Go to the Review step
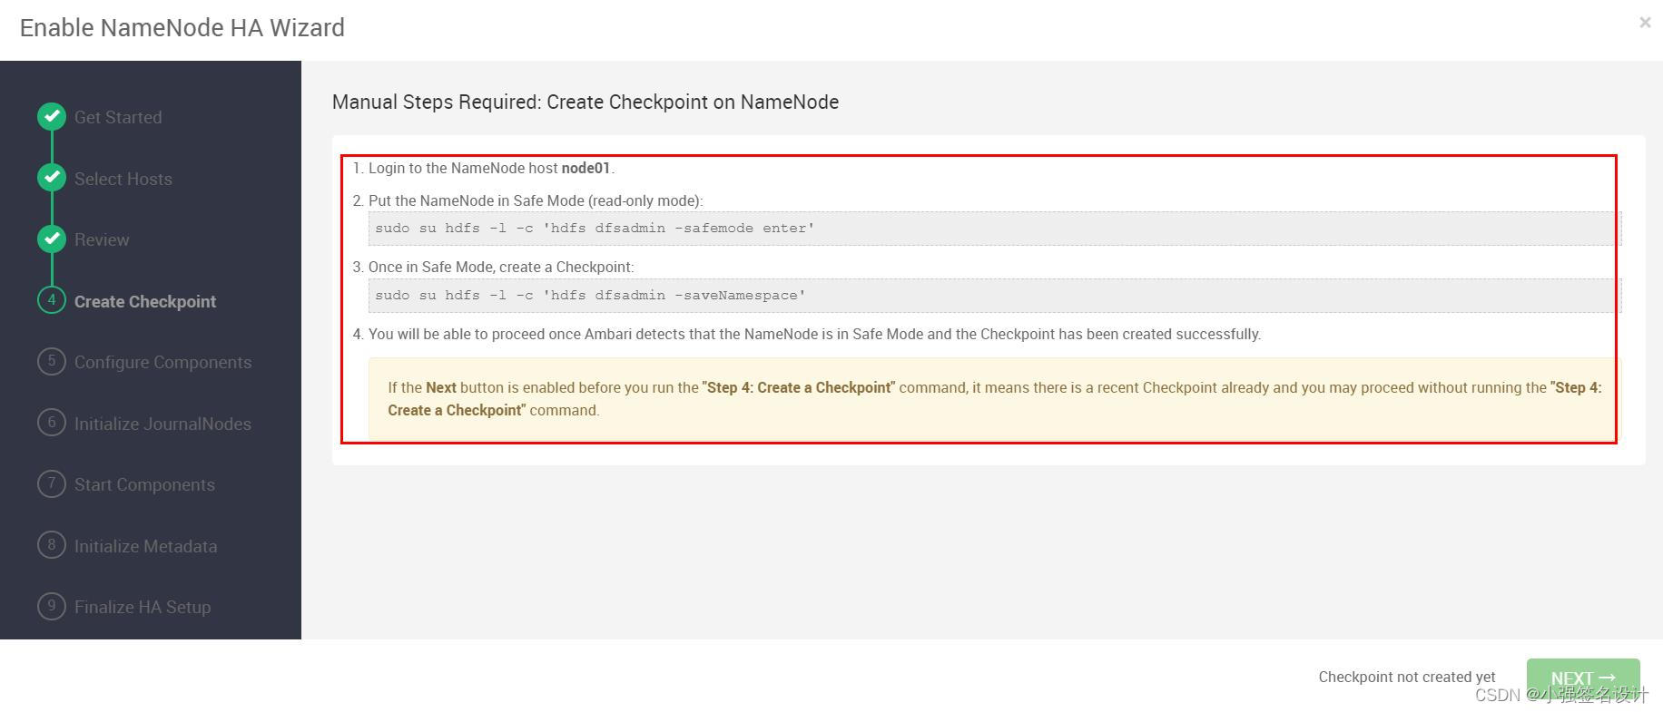 pos(102,239)
